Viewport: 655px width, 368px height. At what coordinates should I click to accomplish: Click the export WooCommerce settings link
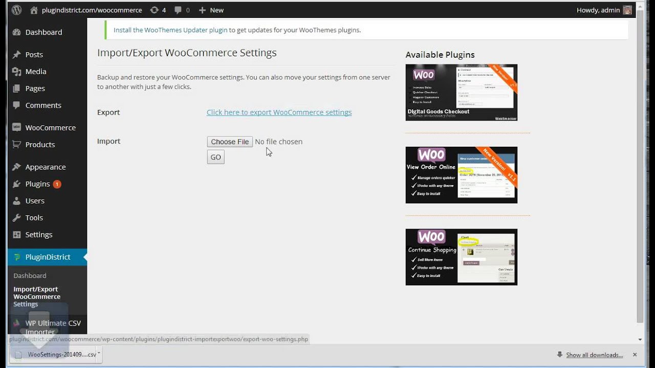pyautogui.click(x=279, y=112)
